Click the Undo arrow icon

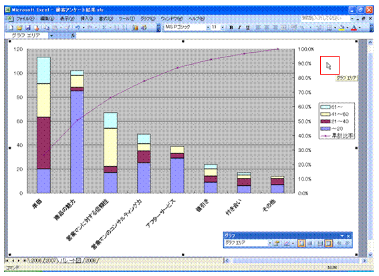(78, 27)
